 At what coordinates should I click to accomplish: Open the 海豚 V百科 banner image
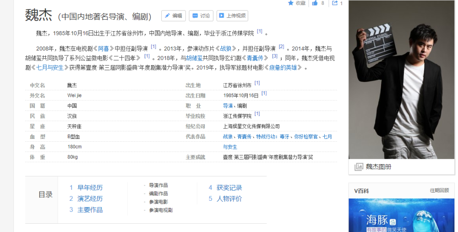point(401,215)
